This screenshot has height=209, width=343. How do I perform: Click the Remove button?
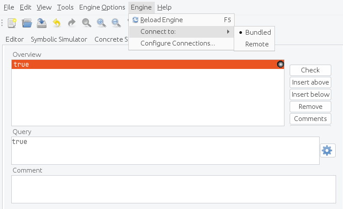pyautogui.click(x=310, y=107)
